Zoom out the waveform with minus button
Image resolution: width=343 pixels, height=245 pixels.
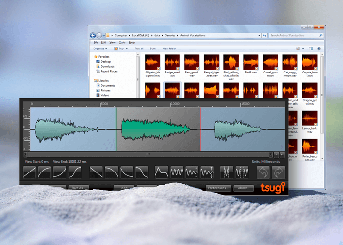point(276,155)
